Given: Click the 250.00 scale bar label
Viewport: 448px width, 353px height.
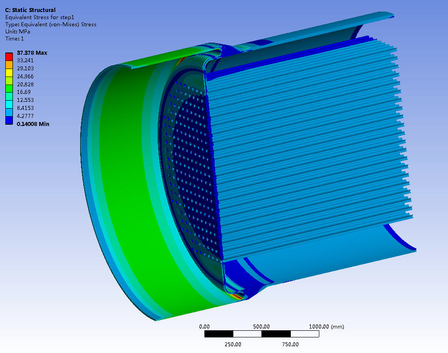Looking at the screenshot, I should (233, 344).
